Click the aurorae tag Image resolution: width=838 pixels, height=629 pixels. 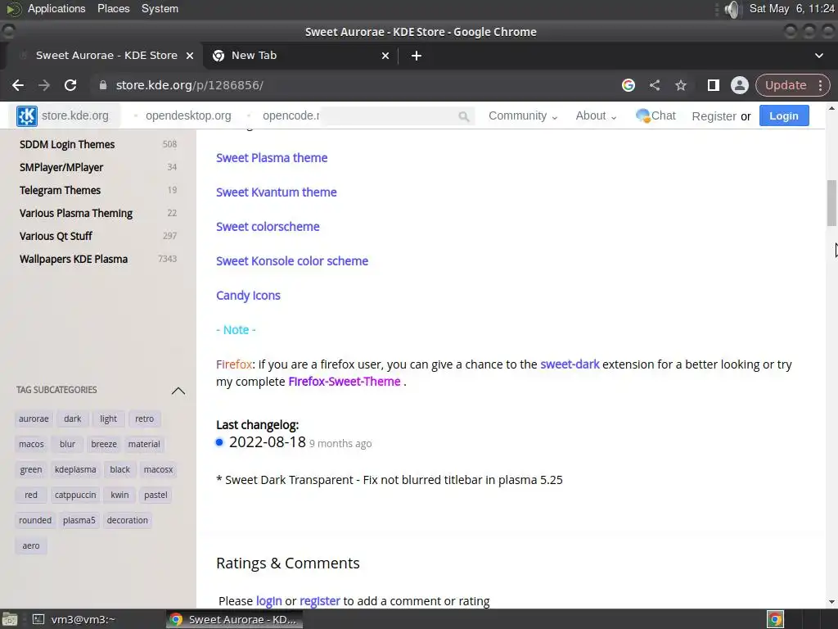(34, 419)
